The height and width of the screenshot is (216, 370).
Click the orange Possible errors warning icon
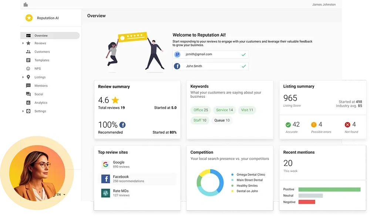(314, 124)
